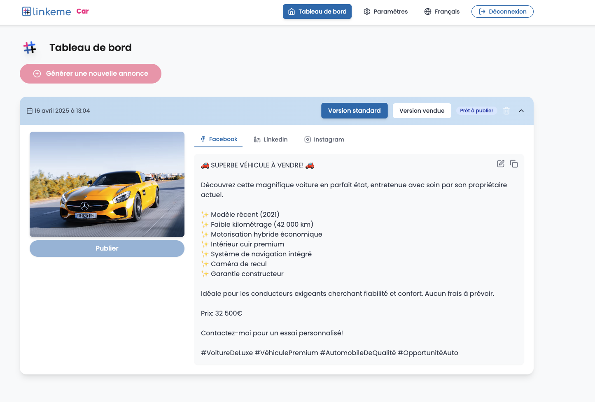Select Version standard
The image size is (595, 402).
click(x=354, y=110)
